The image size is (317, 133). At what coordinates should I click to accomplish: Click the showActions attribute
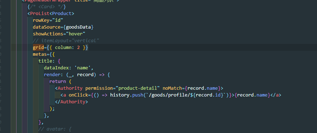point(48,34)
